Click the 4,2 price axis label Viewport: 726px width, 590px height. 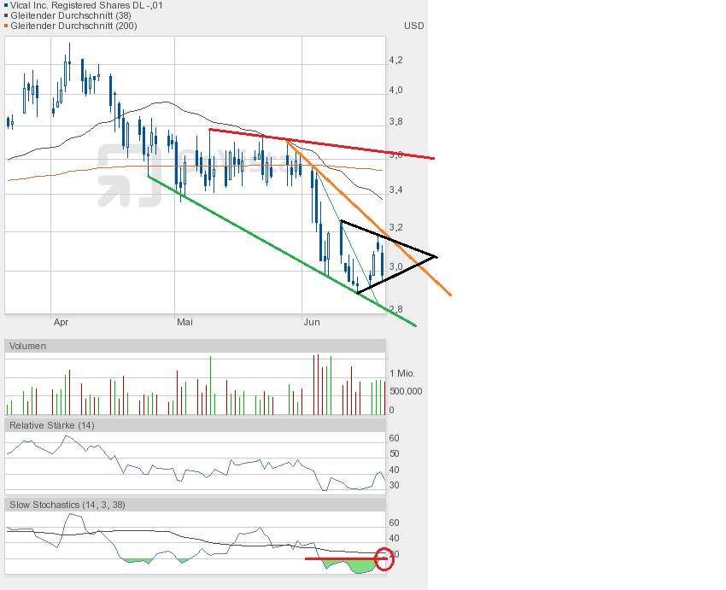(396, 60)
